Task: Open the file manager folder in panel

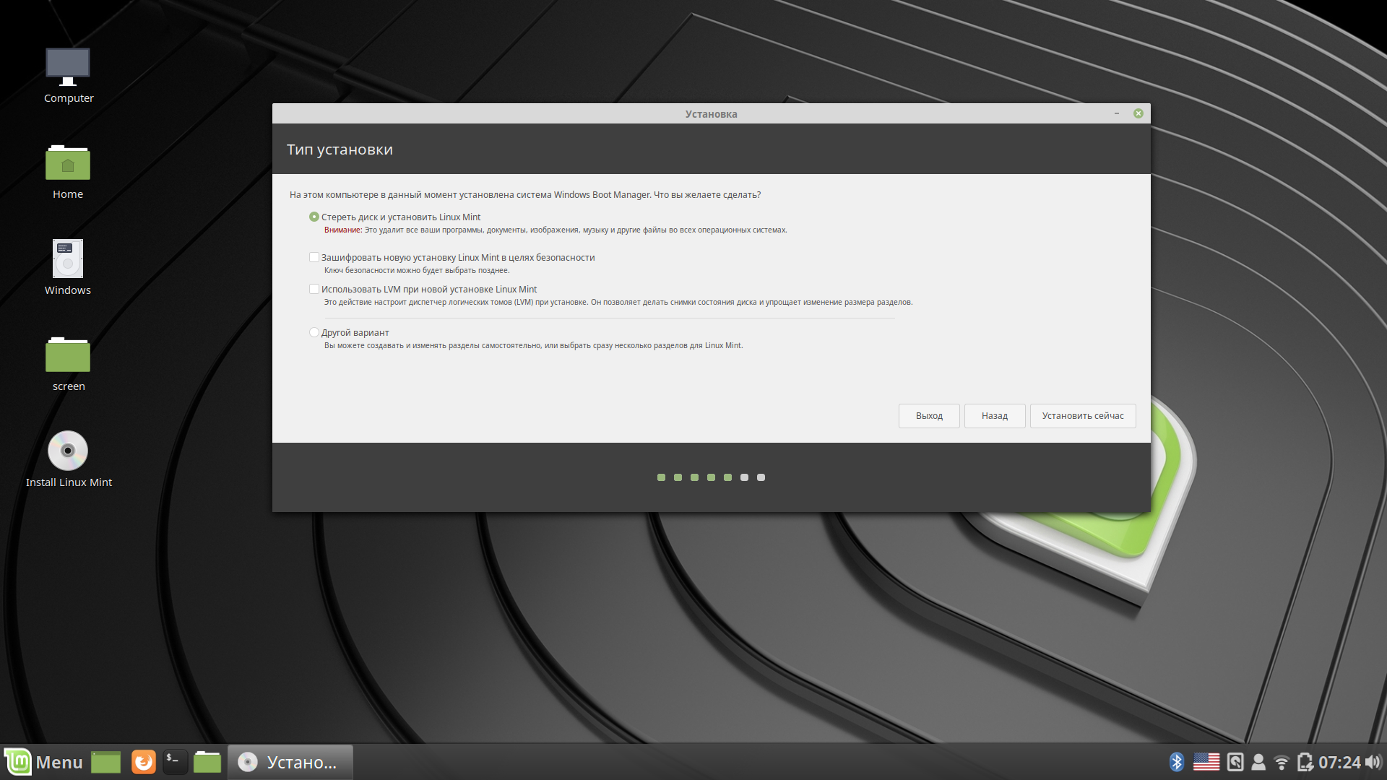Action: coord(207,762)
